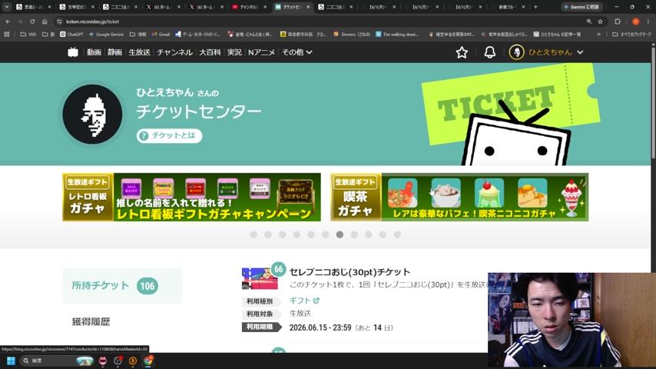This screenshot has width=656, height=369.
Task: Open the Google Gemini bookmark
Action: pos(106,35)
